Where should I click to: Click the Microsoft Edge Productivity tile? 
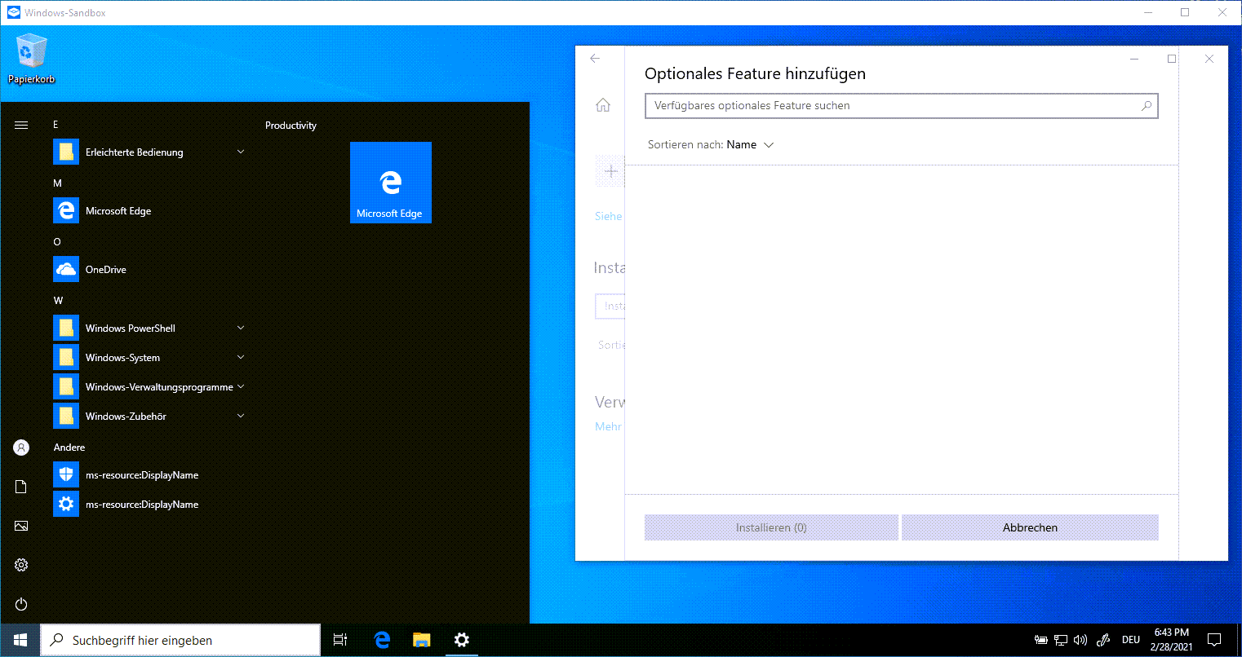pyautogui.click(x=391, y=183)
